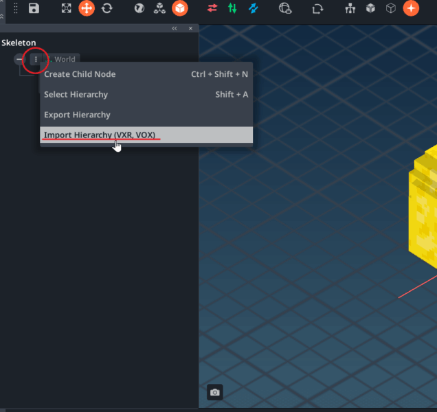Screen dimensions: 437x412
Task: Click the globe with lock icon
Action: pos(285,8)
